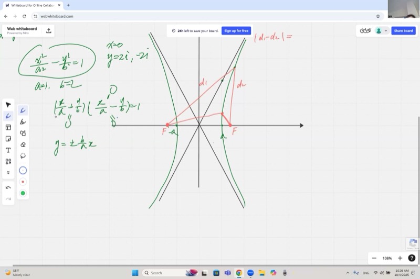
Task: Choose the red pen color
Action: pos(23,182)
